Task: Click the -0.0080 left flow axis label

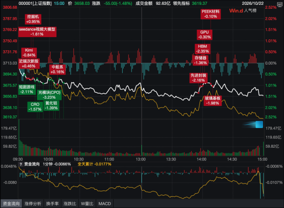Action: [10, 183]
